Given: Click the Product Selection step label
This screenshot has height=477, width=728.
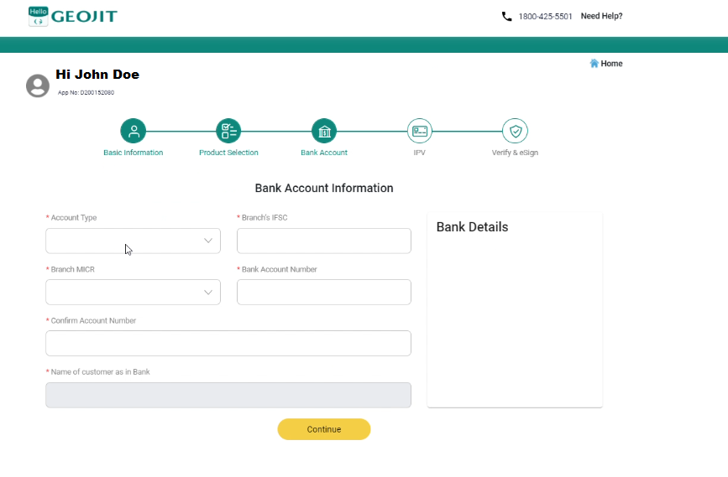Looking at the screenshot, I should click(x=228, y=153).
